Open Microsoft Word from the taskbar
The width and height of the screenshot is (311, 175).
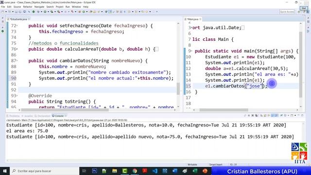click(x=175, y=171)
